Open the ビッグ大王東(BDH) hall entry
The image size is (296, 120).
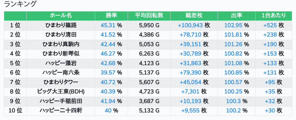pos(61,91)
